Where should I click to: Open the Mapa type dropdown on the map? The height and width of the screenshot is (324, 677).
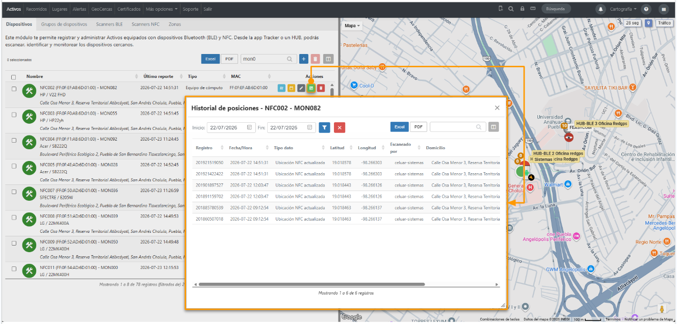pos(352,25)
